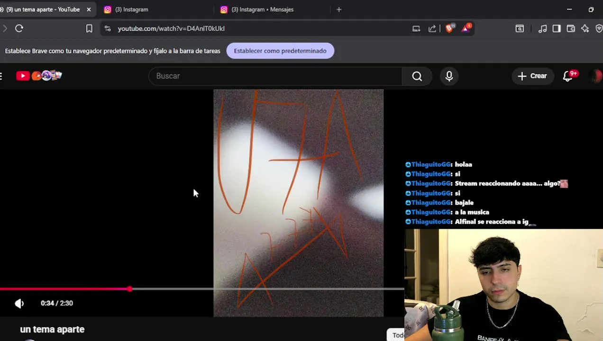Image resolution: width=603 pixels, height=341 pixels.
Task: Click chat message Alfinal se reacciona a ig
Action: point(491,222)
